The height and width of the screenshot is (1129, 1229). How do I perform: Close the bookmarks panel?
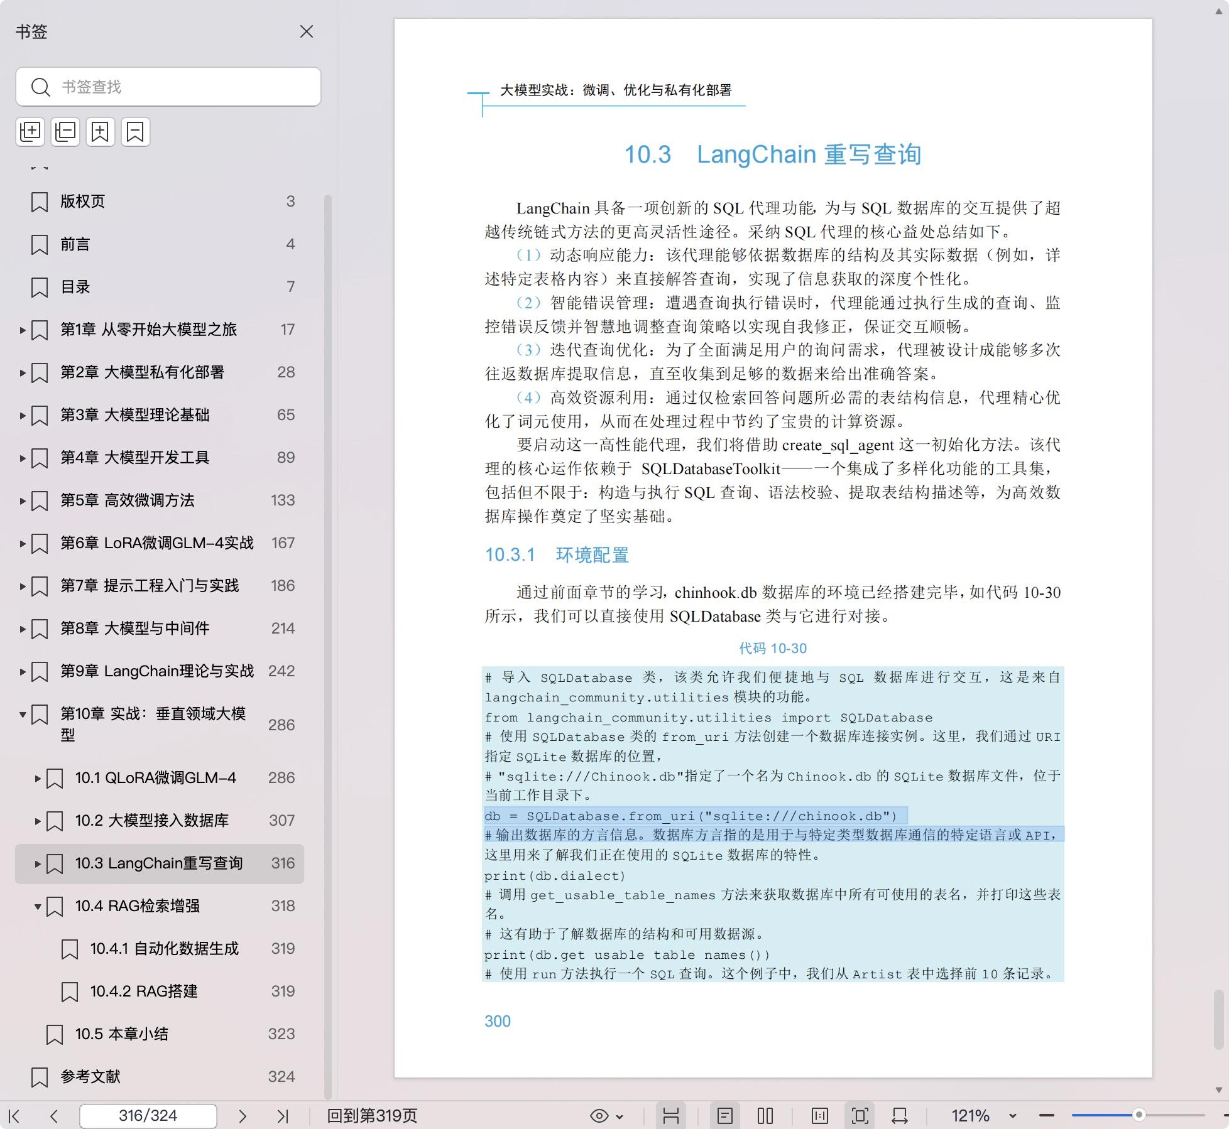[x=307, y=31]
